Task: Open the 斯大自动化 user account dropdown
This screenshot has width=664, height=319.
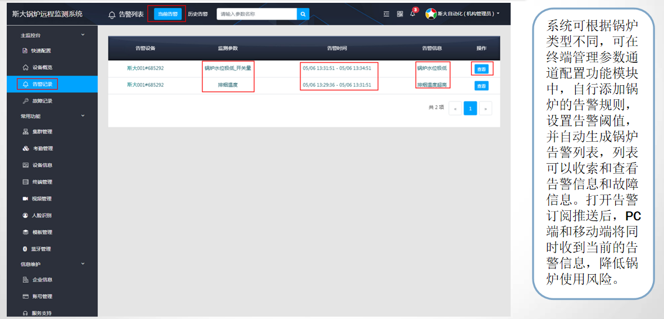Action: (463, 14)
